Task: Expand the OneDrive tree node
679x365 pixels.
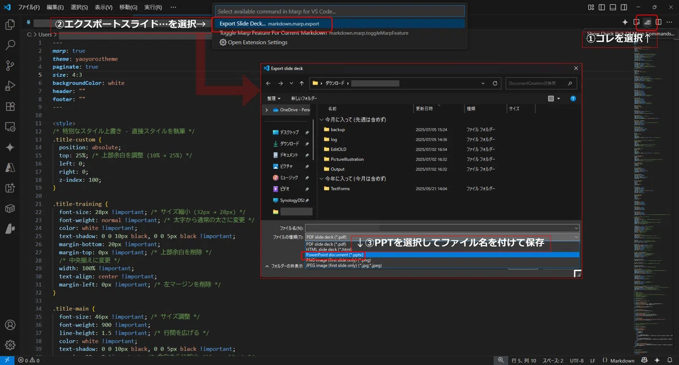Action: pyautogui.click(x=267, y=110)
